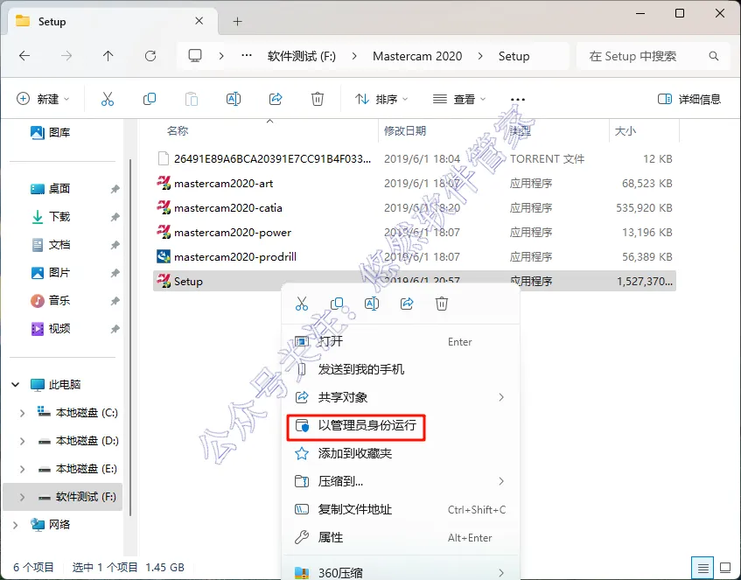
Task: Open the 排序 sort dropdown
Action: point(381,99)
